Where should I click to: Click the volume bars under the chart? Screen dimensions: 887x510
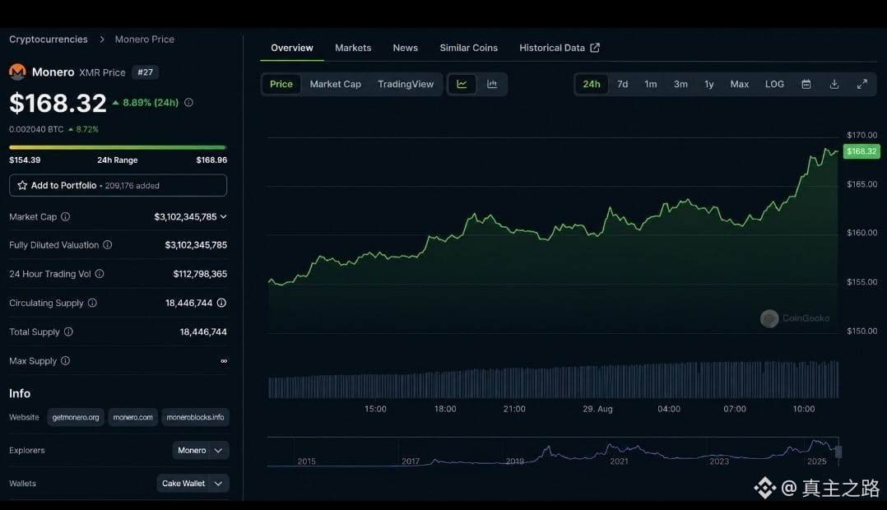[553, 380]
